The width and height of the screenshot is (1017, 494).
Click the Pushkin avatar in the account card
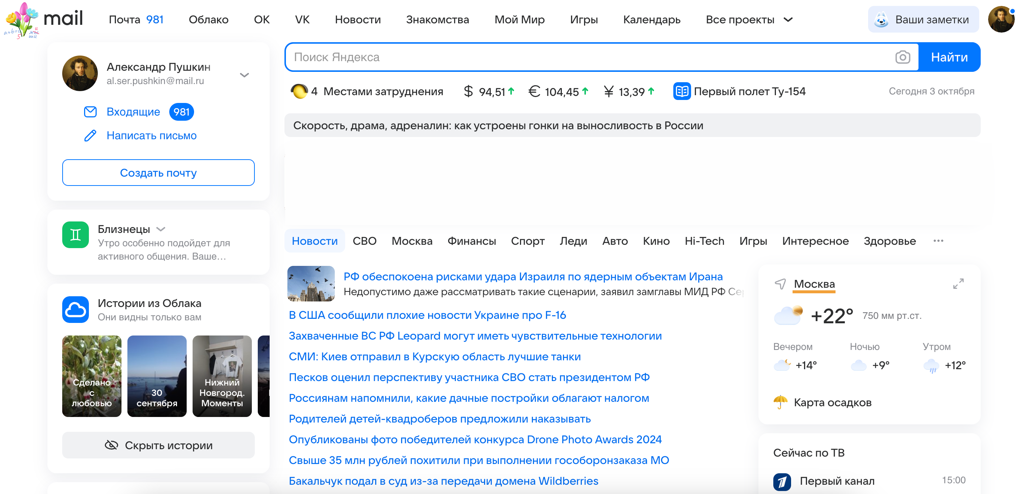pos(80,73)
